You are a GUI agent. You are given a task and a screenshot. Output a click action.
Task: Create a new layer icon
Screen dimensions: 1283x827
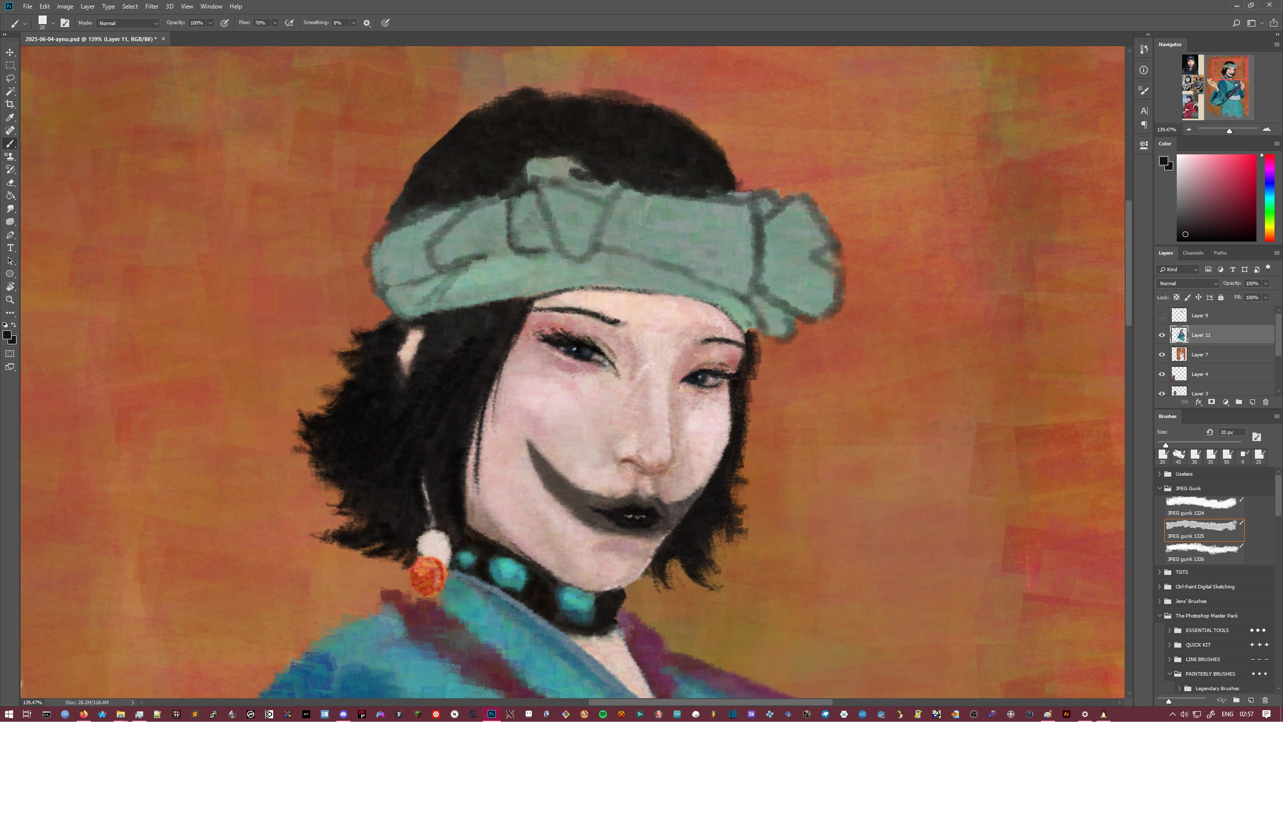coord(1252,402)
